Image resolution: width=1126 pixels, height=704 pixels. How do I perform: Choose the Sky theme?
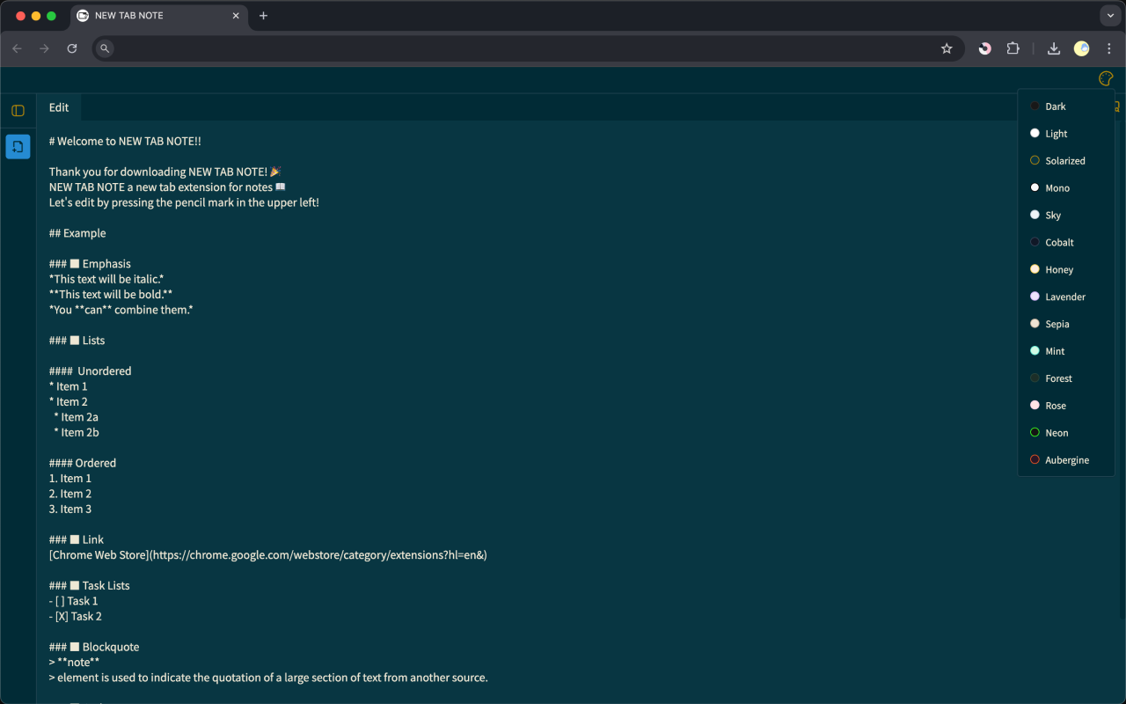(x=1066, y=216)
